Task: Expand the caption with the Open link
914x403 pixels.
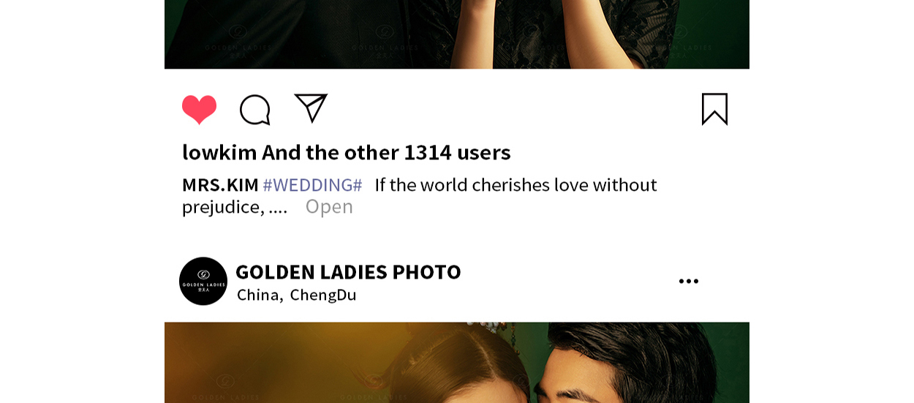Action: coord(329,206)
